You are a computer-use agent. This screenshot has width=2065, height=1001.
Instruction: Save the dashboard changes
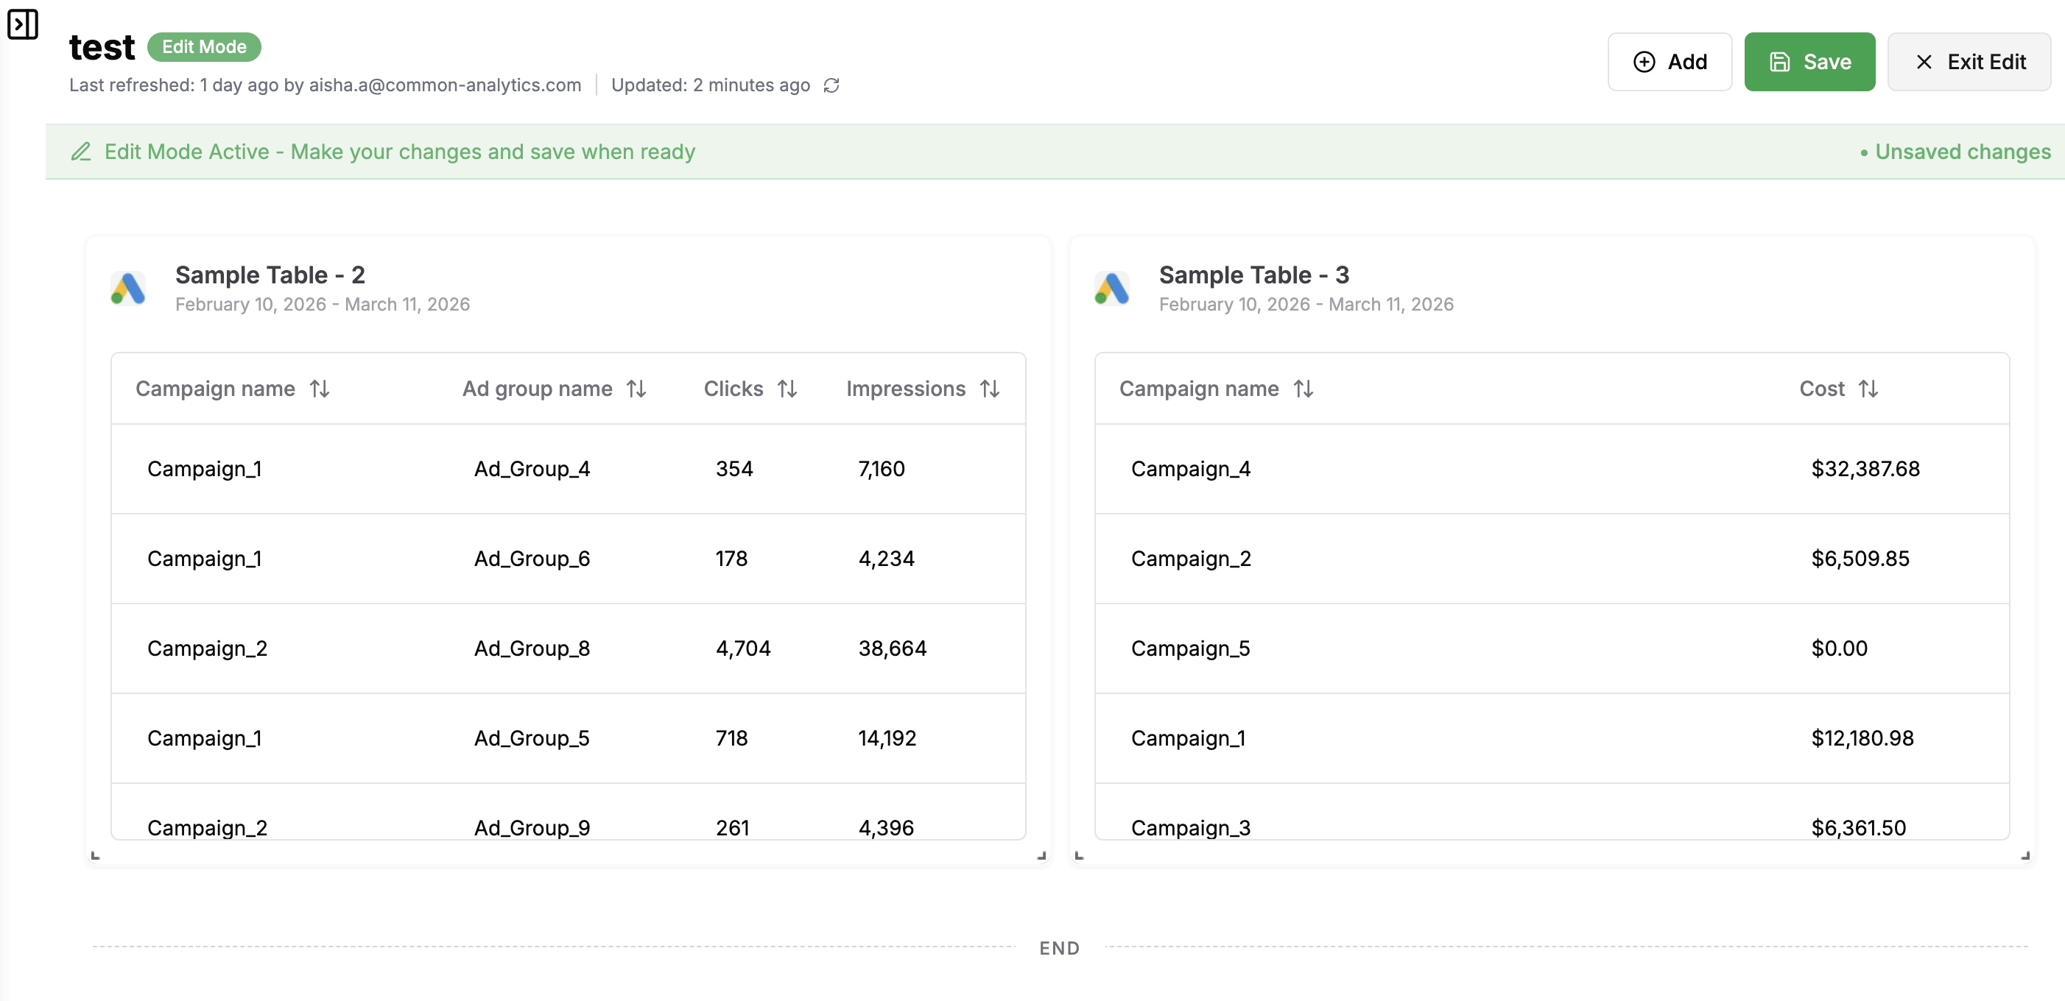[1809, 62]
